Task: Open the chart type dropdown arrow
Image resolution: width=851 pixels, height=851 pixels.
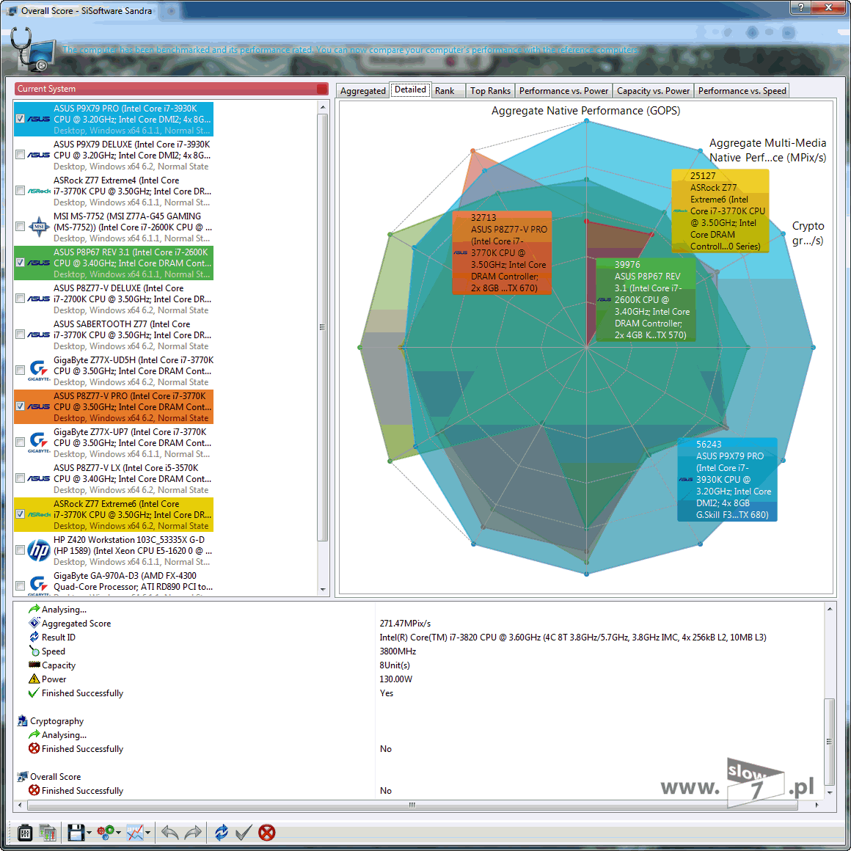Action: (x=147, y=833)
